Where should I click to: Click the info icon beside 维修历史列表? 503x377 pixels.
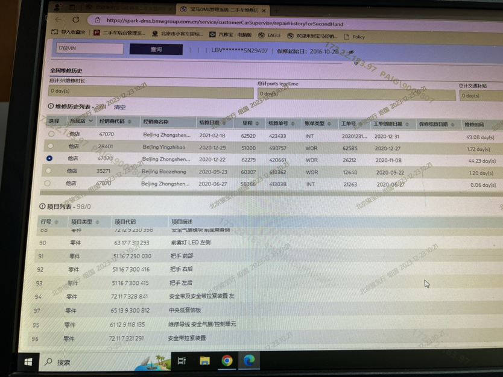click(51, 106)
